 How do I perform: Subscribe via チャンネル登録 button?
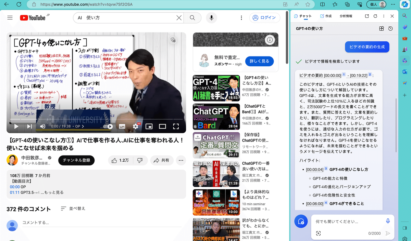pyautogui.click(x=76, y=160)
